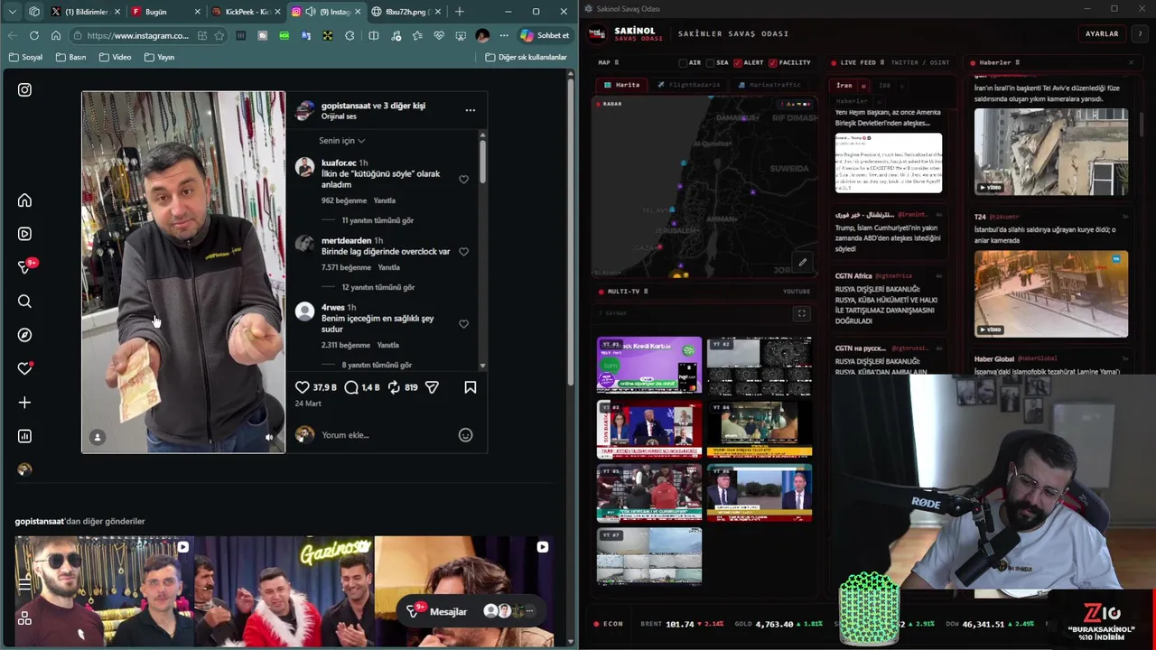Viewport: 1156px width, 650px height.
Task: Expand "12 yanıtın tümünü gör" replies
Action: pos(378,287)
